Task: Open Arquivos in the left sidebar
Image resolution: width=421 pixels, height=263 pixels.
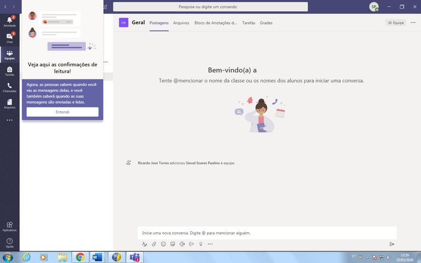Action: pos(9,104)
